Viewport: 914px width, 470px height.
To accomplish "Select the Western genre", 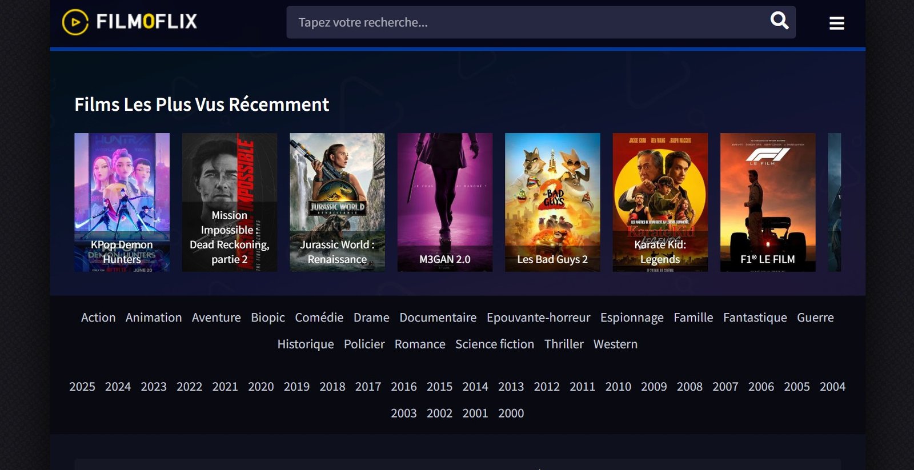I will (x=615, y=344).
